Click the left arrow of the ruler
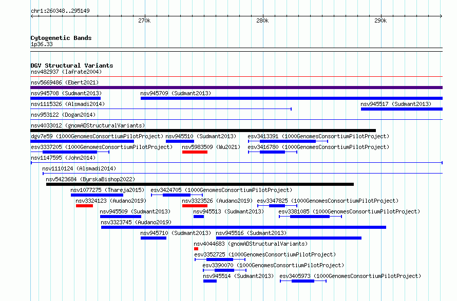 32,16
